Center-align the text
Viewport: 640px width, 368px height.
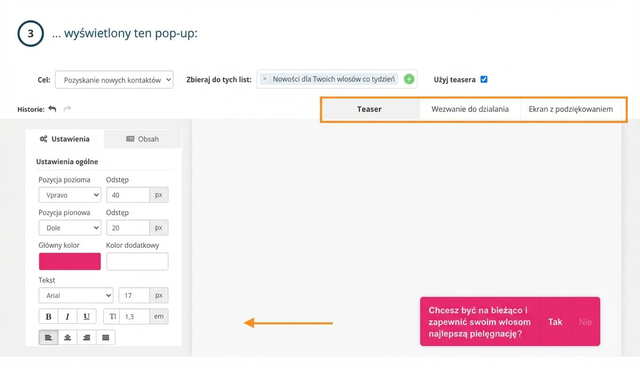point(67,337)
